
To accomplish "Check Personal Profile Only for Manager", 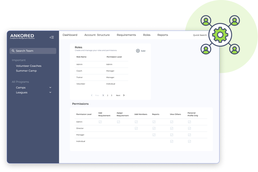I will click(x=189, y=135).
